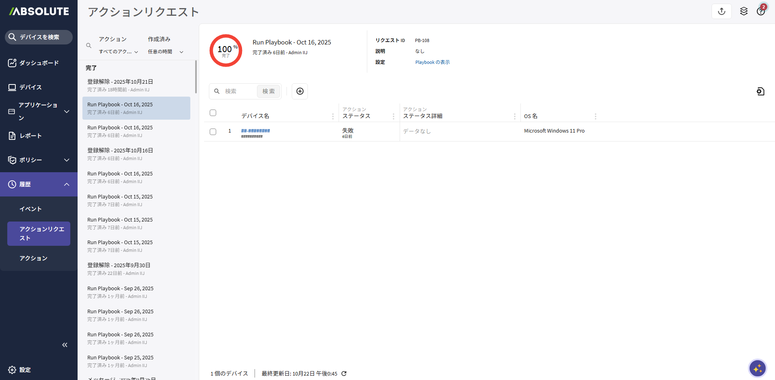775x380 pixels.
Task: Open the すべてのアク... action filter dropdown
Action: [118, 52]
